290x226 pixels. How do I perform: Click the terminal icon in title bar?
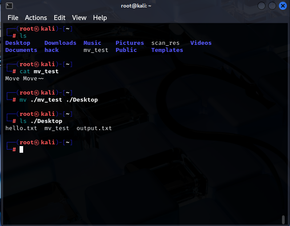[9, 6]
